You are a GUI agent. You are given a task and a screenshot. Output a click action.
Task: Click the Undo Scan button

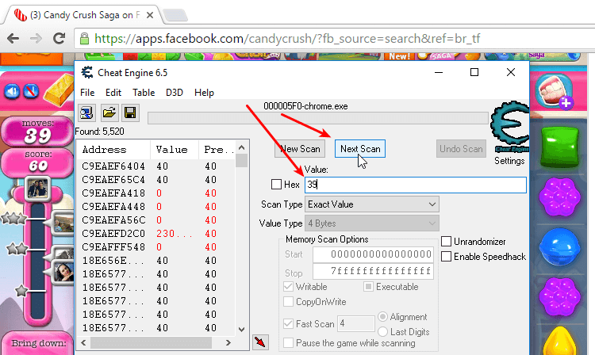[x=461, y=149]
